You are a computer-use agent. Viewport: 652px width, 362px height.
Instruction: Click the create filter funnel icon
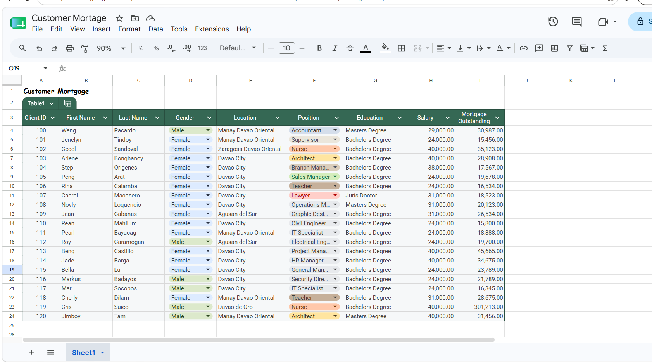(x=570, y=48)
